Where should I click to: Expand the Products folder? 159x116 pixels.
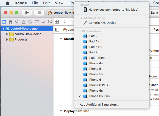[x=7, y=39]
